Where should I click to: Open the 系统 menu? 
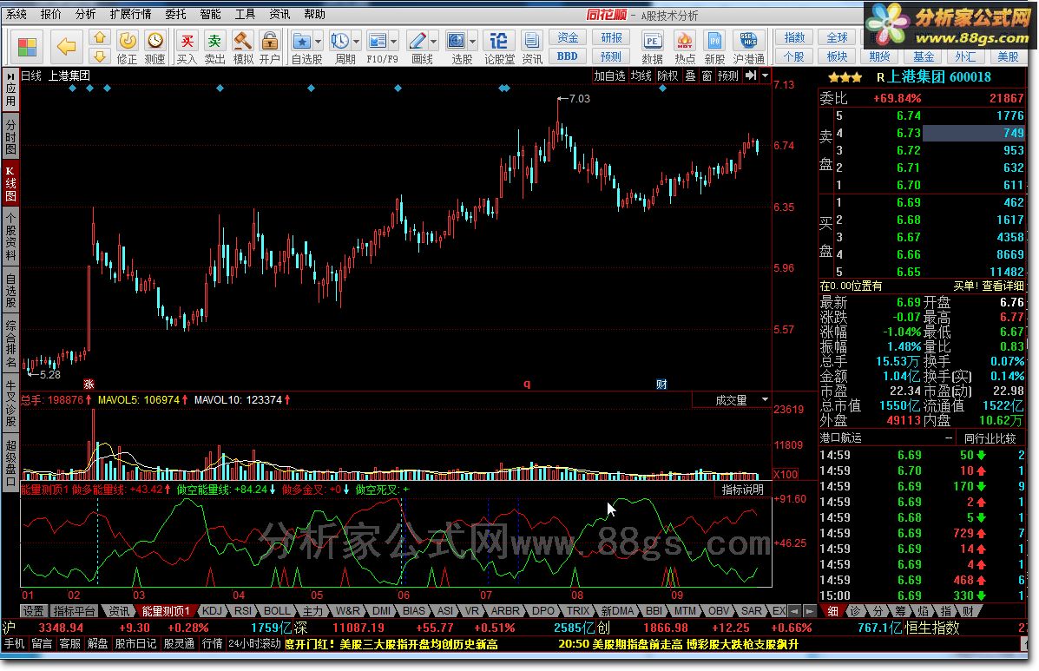[16, 14]
